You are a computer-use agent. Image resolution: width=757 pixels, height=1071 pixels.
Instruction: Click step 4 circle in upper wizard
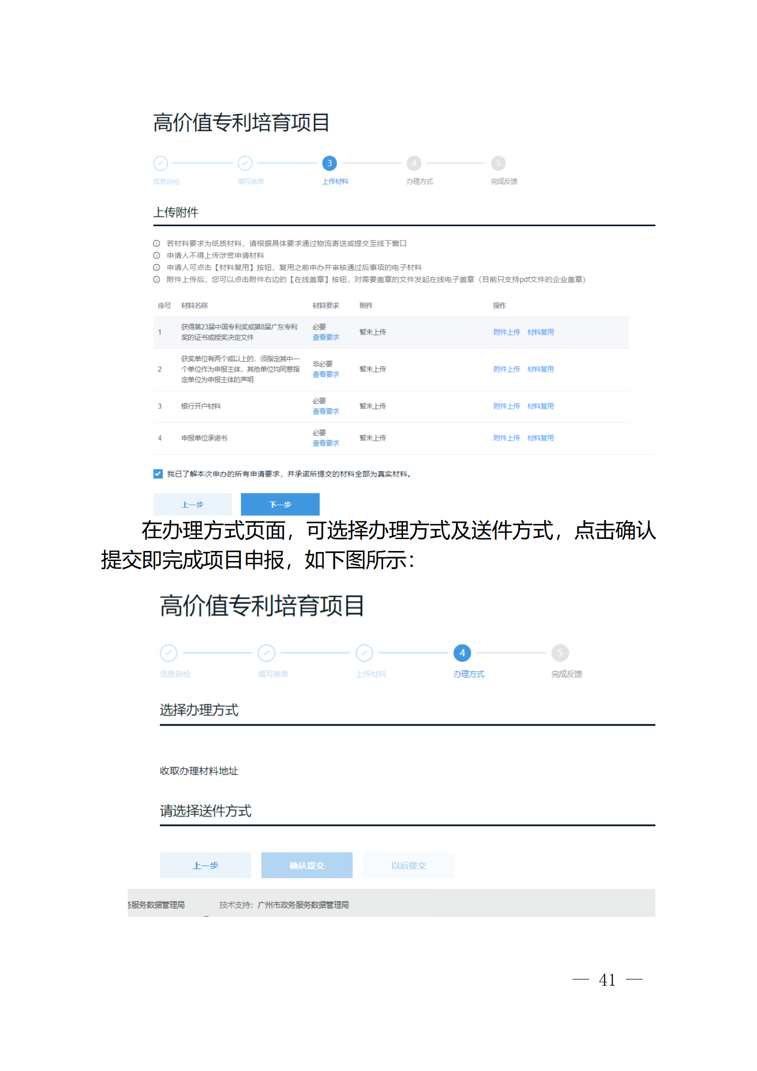[414, 163]
